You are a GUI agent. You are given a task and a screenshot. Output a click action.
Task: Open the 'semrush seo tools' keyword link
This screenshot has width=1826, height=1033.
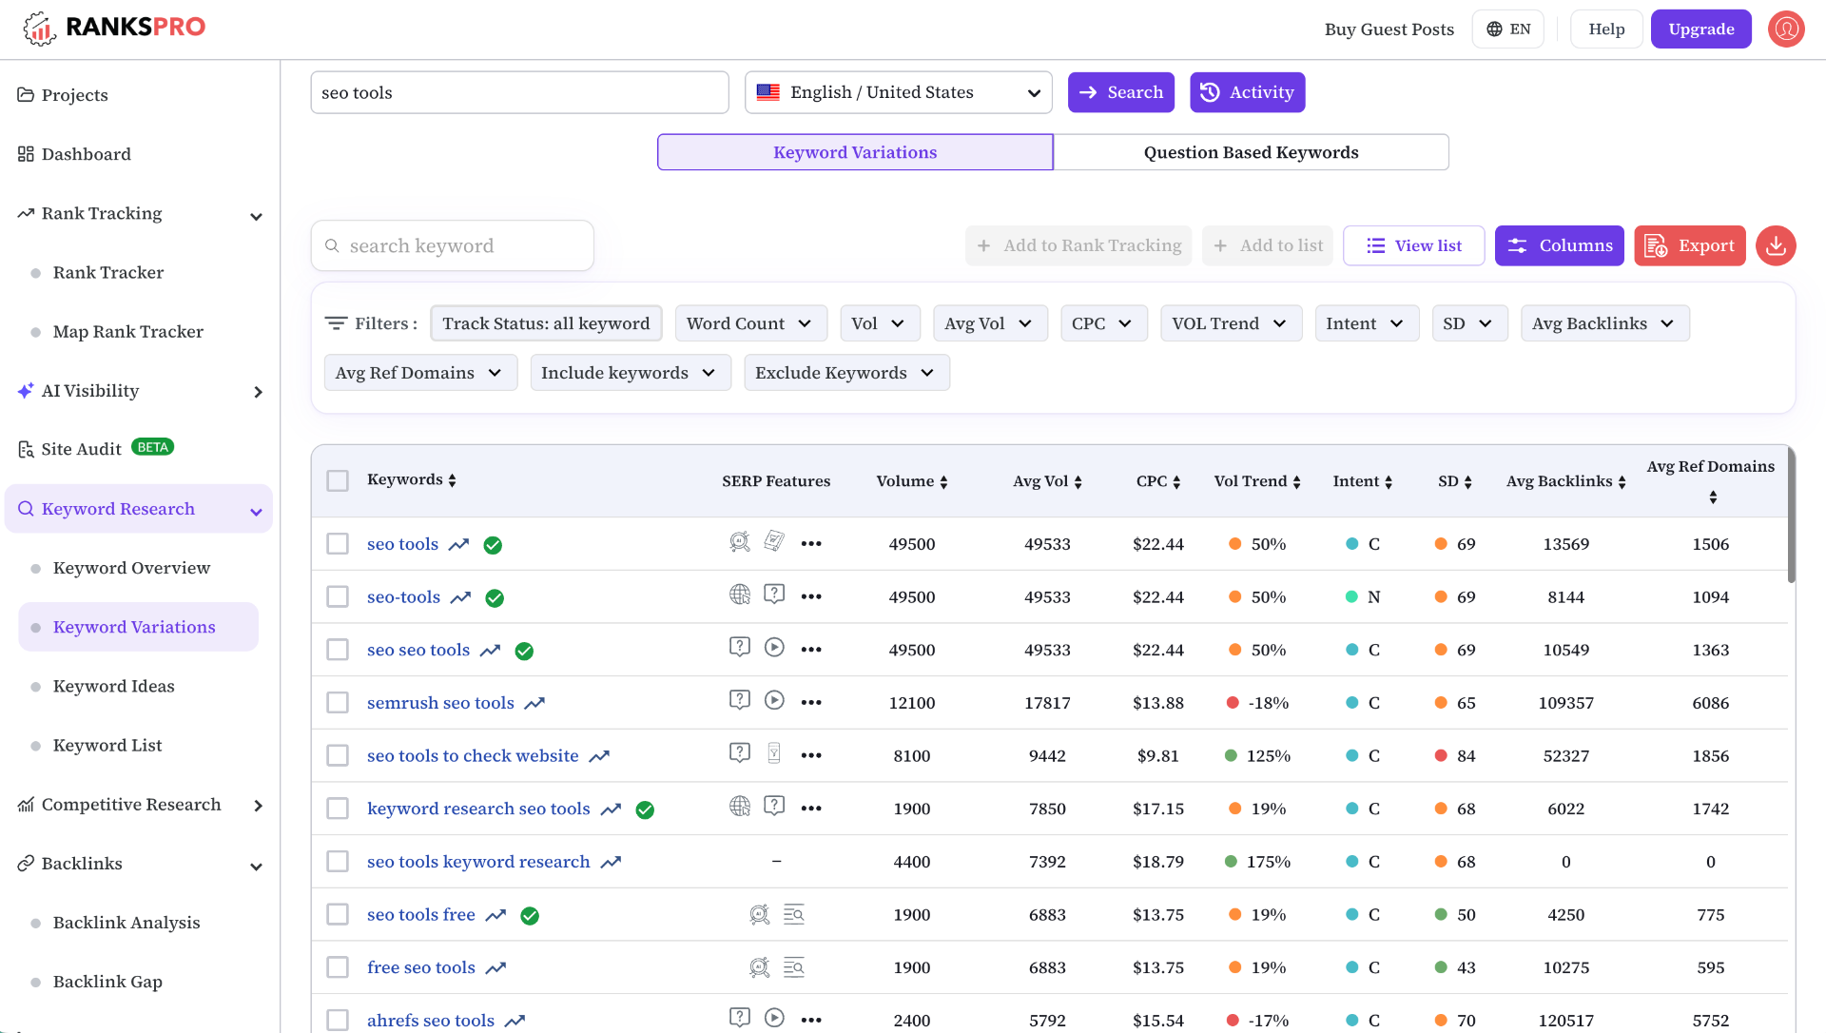point(440,703)
